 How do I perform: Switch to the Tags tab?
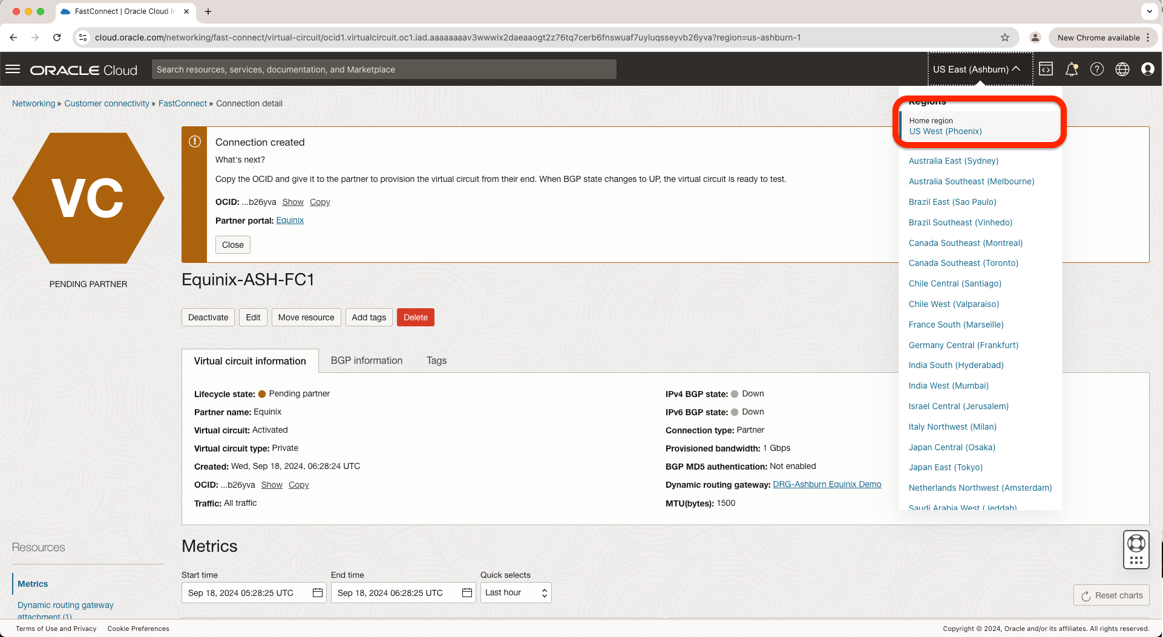436,361
